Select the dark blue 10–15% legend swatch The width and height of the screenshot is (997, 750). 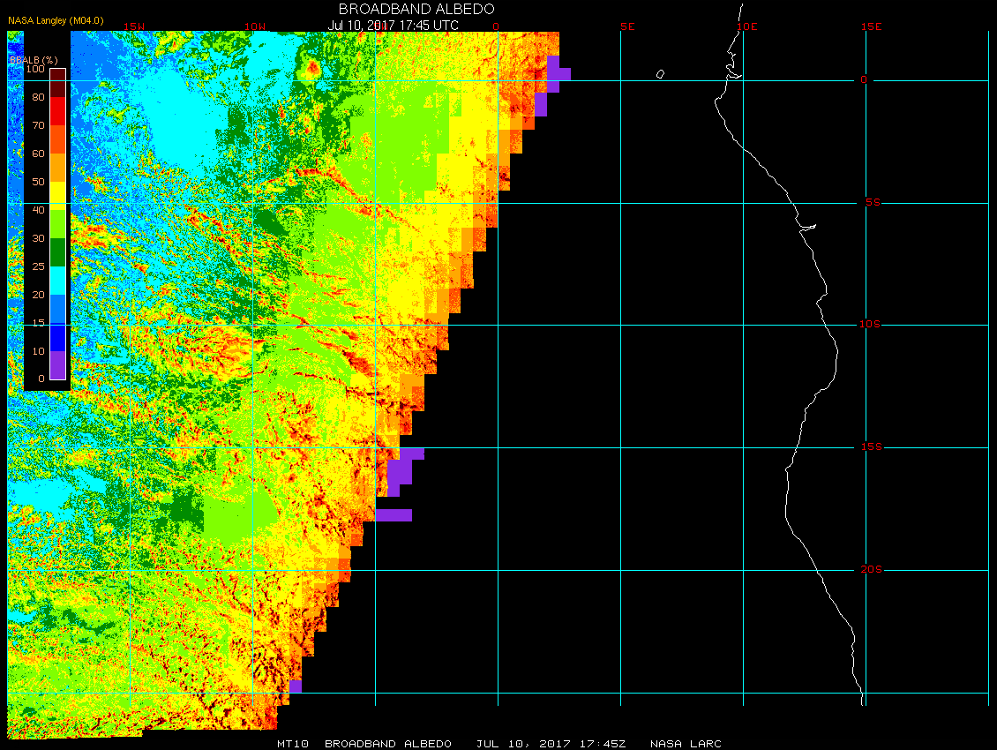57,337
